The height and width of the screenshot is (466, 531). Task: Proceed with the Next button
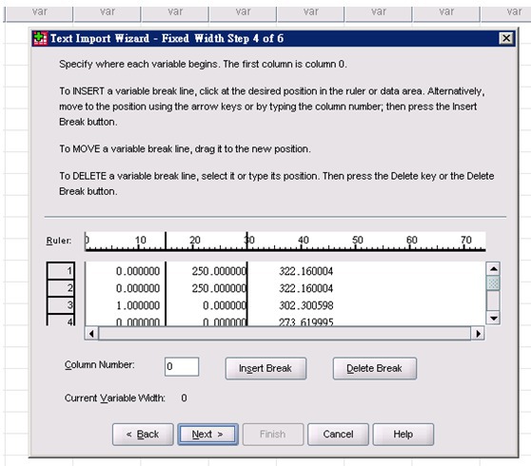click(208, 435)
